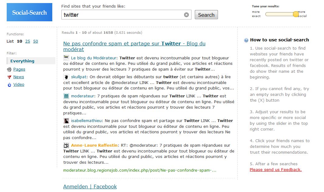Show 50 results per list
The width and height of the screenshot is (324, 192).
click(x=36, y=41)
